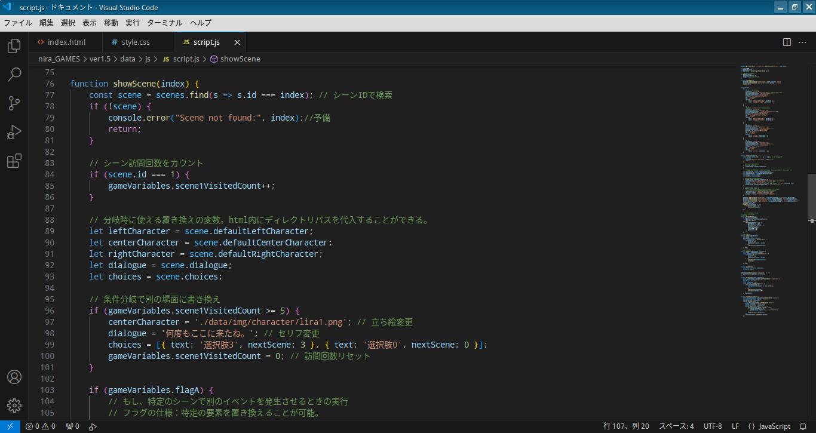Screen dimensions: 816x433
Task: Select the JavaScript language mode indicator
Action: pyautogui.click(x=769, y=426)
